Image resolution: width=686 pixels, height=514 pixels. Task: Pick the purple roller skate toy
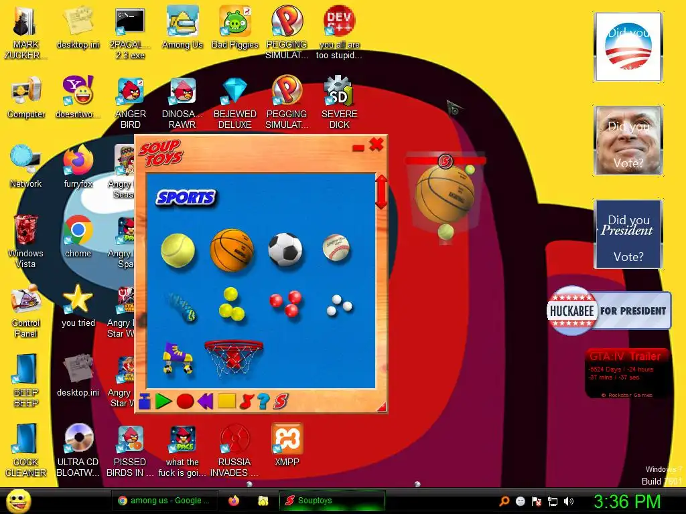coord(178,358)
